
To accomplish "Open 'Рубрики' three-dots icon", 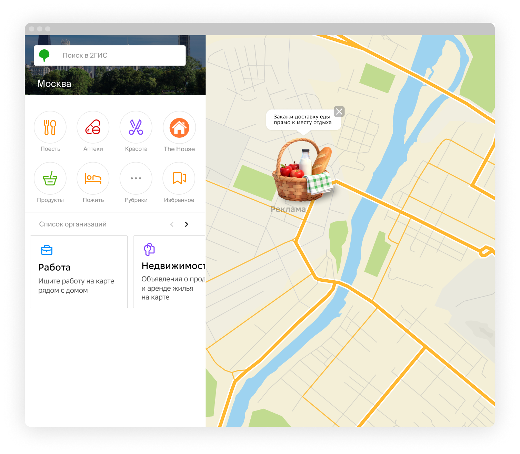I will coord(136,178).
